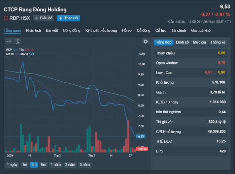Select the Mức giá panel tab
The height and width of the screenshot is (174, 235).
[199, 42]
